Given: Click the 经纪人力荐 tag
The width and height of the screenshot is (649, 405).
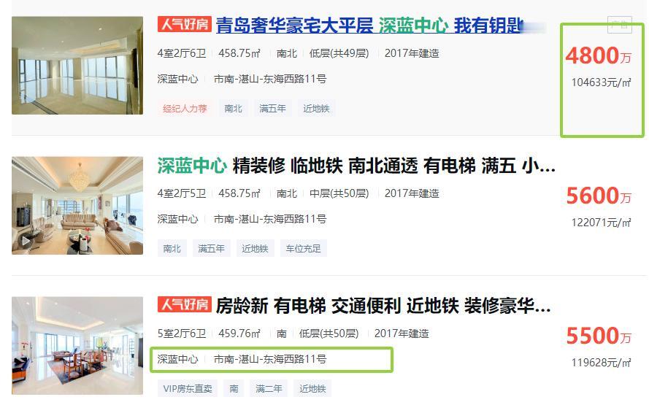Looking at the screenshot, I should [x=185, y=109].
